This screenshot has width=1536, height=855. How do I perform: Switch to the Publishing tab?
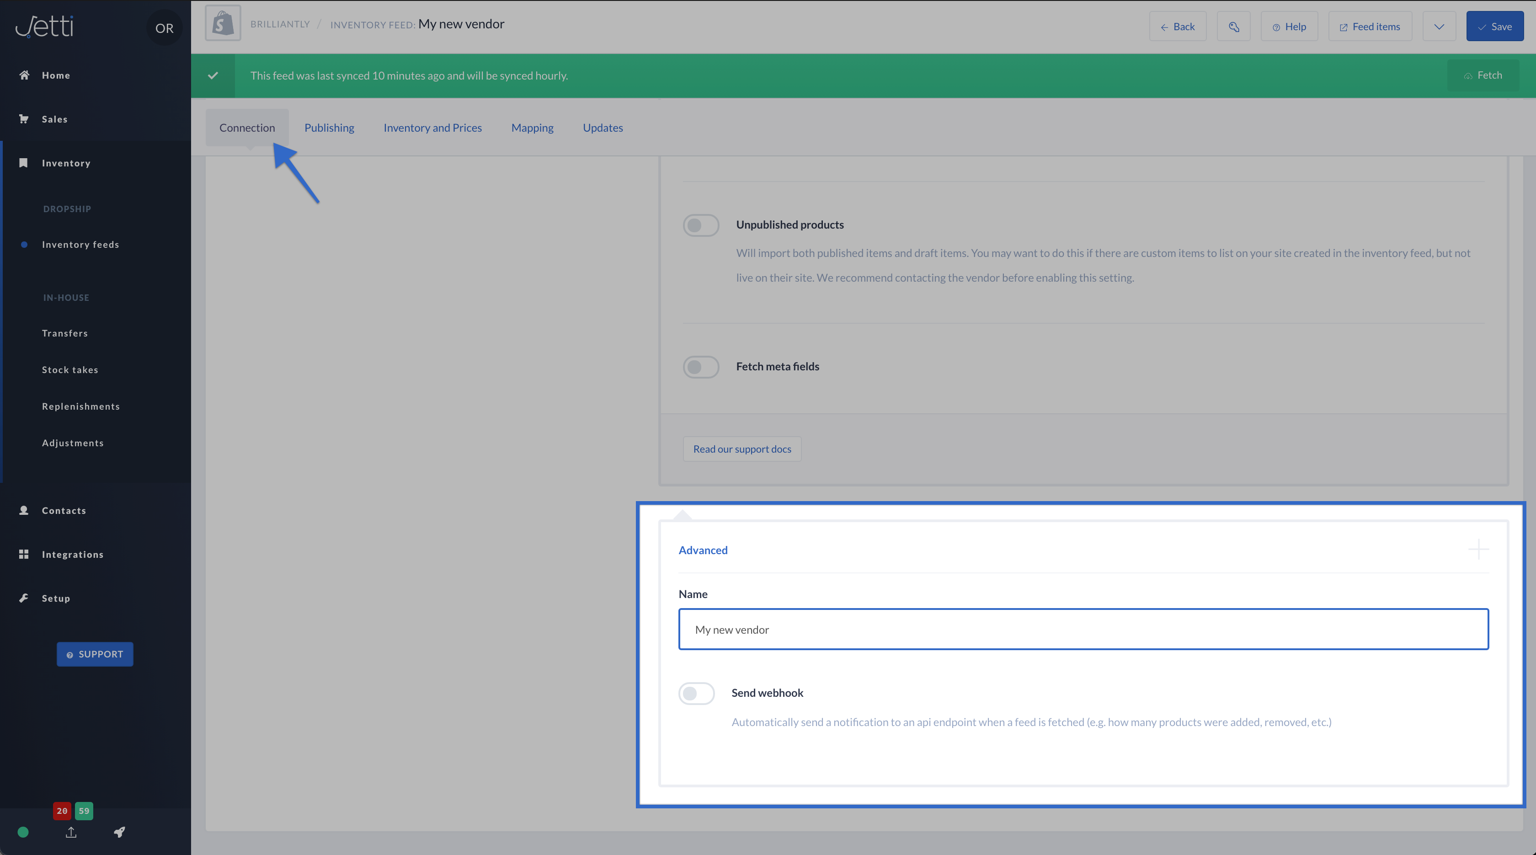pyautogui.click(x=329, y=128)
